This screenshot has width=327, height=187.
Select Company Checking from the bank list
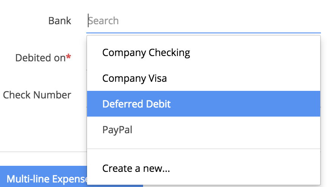(x=204, y=53)
